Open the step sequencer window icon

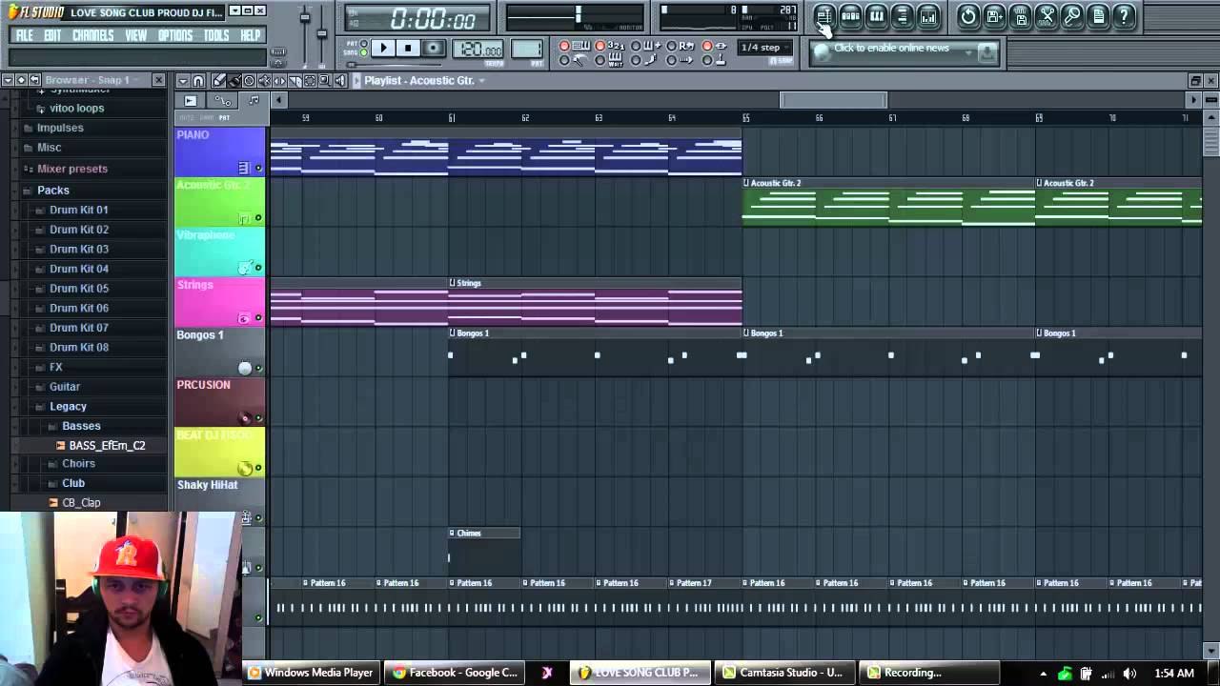coord(850,16)
